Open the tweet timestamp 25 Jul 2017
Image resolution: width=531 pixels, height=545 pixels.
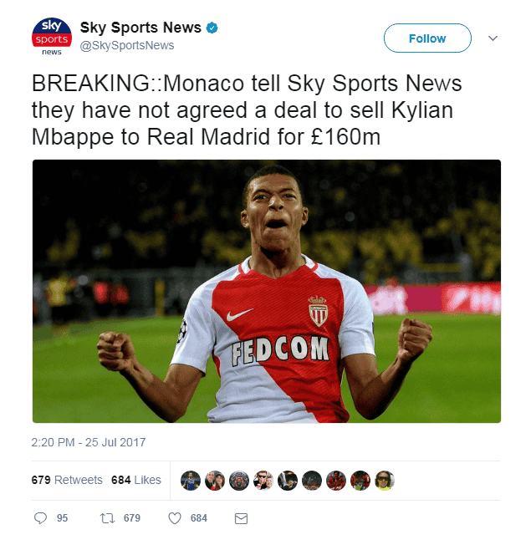(89, 442)
